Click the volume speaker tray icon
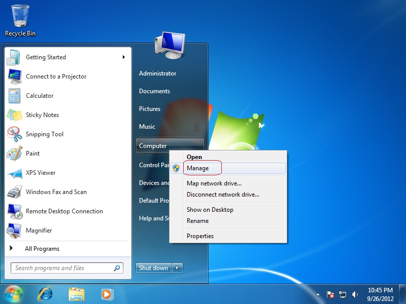 (x=355, y=294)
